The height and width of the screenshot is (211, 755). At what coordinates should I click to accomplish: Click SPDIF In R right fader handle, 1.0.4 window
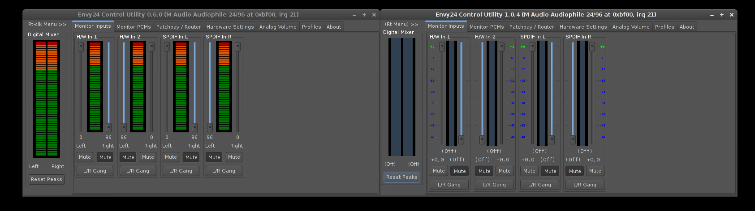592,46
